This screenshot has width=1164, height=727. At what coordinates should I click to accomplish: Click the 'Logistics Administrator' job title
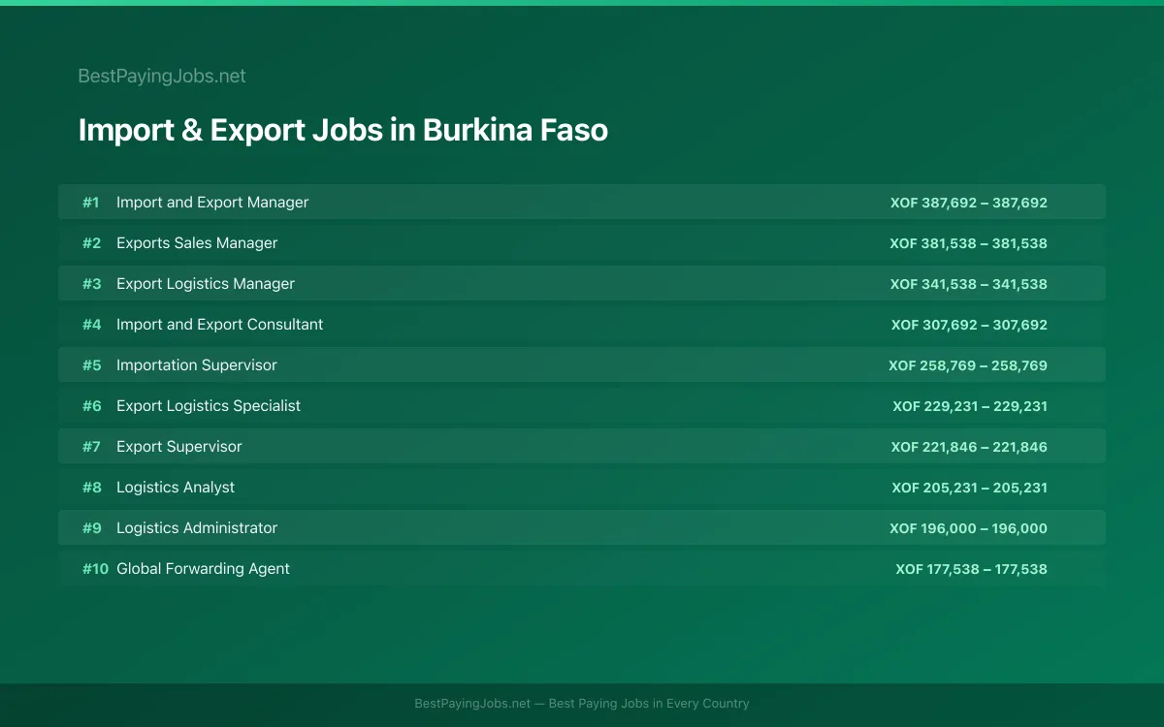(x=197, y=528)
